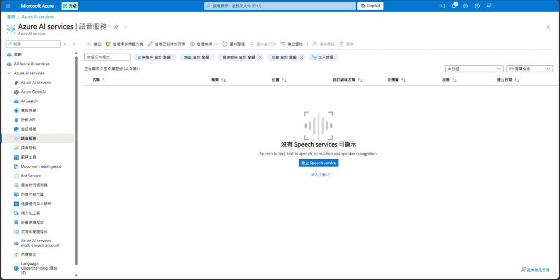Open the 訂用帳戶 filter pill

pos(155,57)
